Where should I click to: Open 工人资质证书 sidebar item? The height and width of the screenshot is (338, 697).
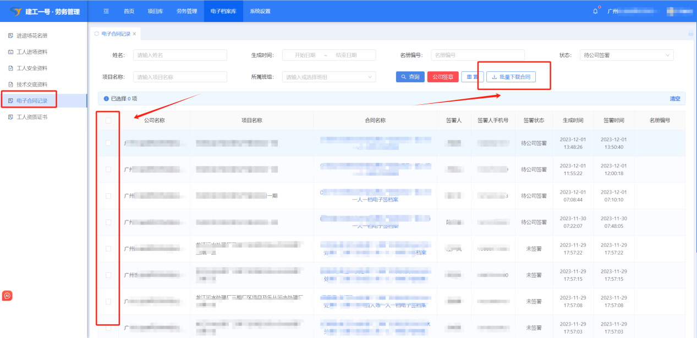(x=31, y=117)
